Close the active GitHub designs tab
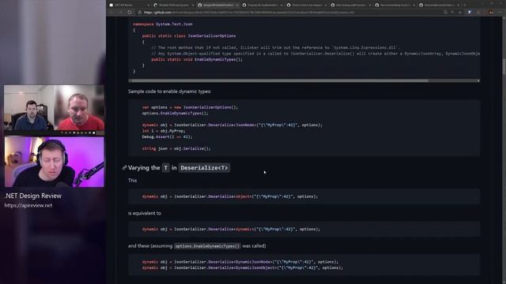The height and width of the screenshot is (284, 506). (x=237, y=5)
